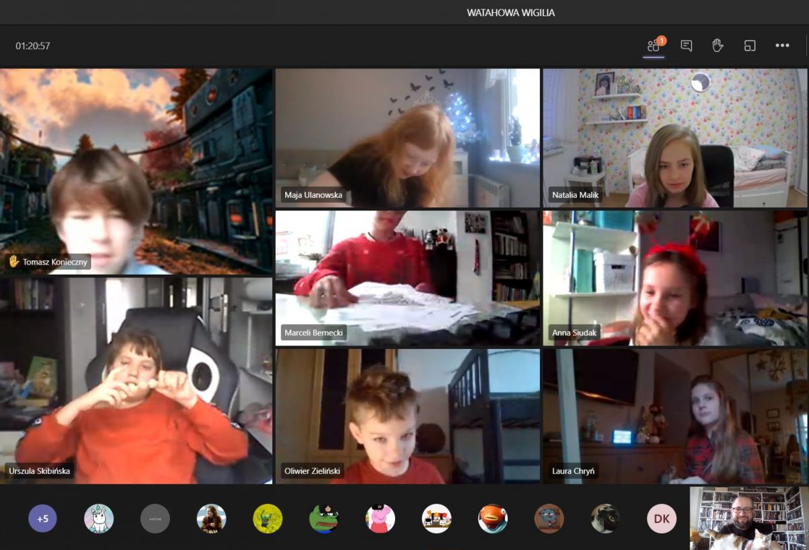Screen dimensions: 809x550
Task: Click the blue cartoon cat avatar
Action: point(549,519)
